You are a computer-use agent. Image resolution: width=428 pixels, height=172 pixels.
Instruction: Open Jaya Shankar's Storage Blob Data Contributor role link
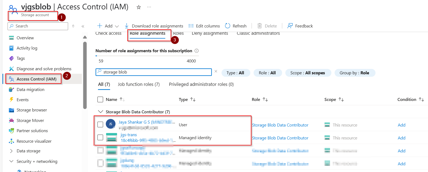[280, 125]
